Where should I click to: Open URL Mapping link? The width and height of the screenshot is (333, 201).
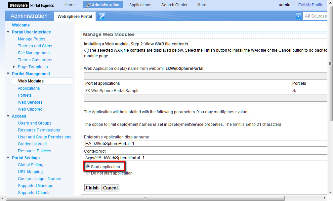(30, 172)
